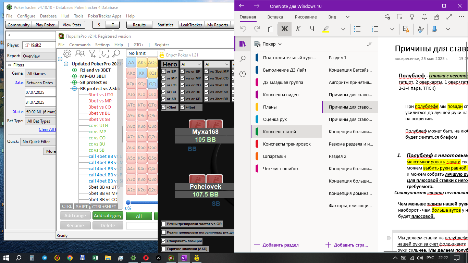Open OneNote clipboard paste button
The image size is (468, 263).
(271, 29)
